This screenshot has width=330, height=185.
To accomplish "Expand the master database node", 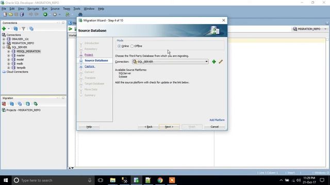I will coord(9,55).
